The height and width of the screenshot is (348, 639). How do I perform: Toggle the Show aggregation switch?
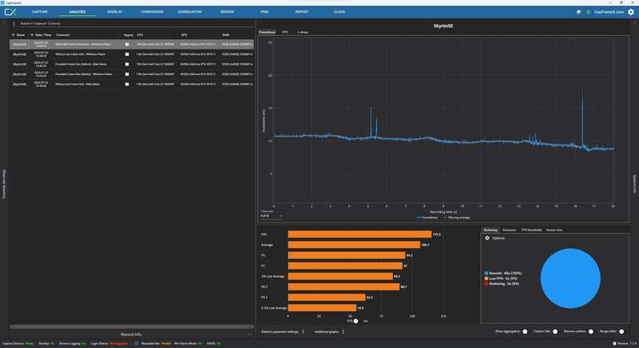point(525,332)
